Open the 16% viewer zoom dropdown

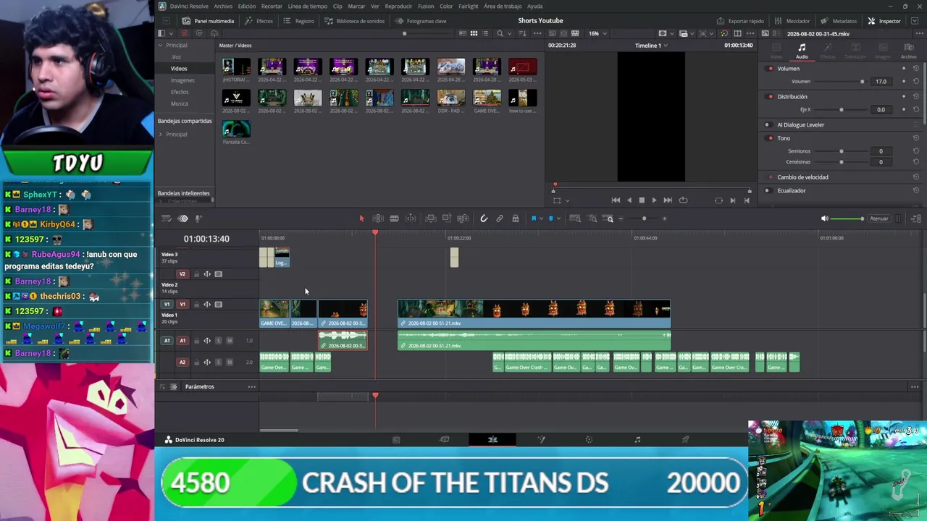coord(598,33)
